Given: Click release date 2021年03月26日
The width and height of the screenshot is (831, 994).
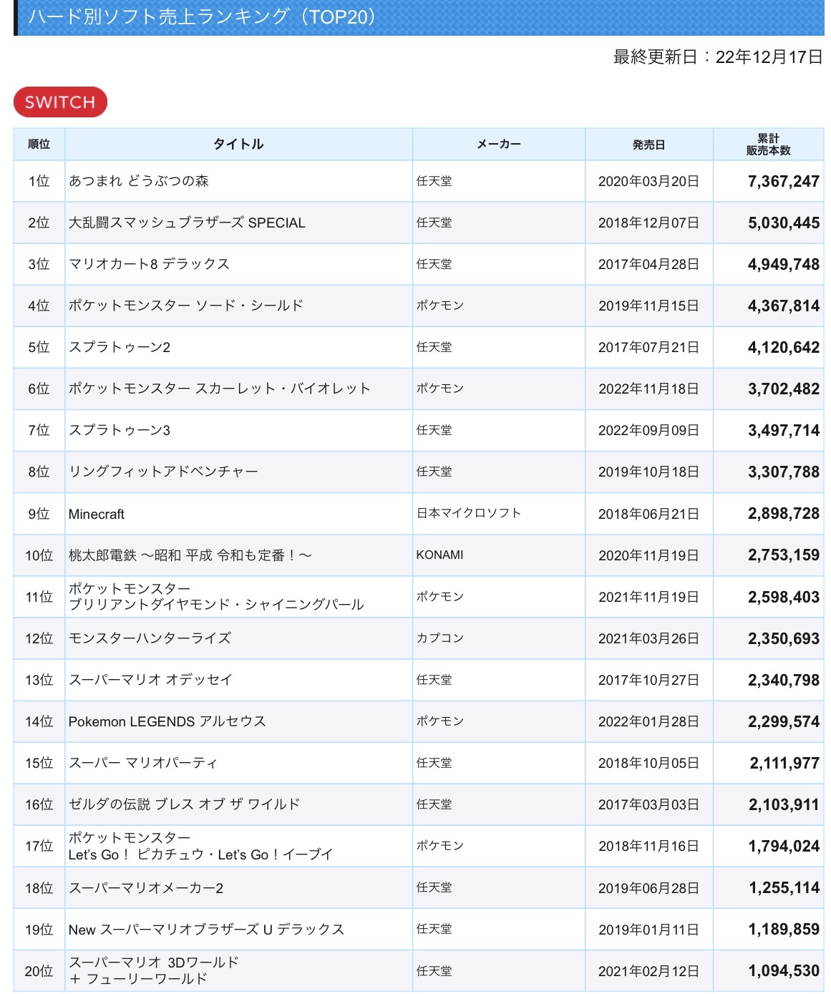Looking at the screenshot, I should coord(648,638).
